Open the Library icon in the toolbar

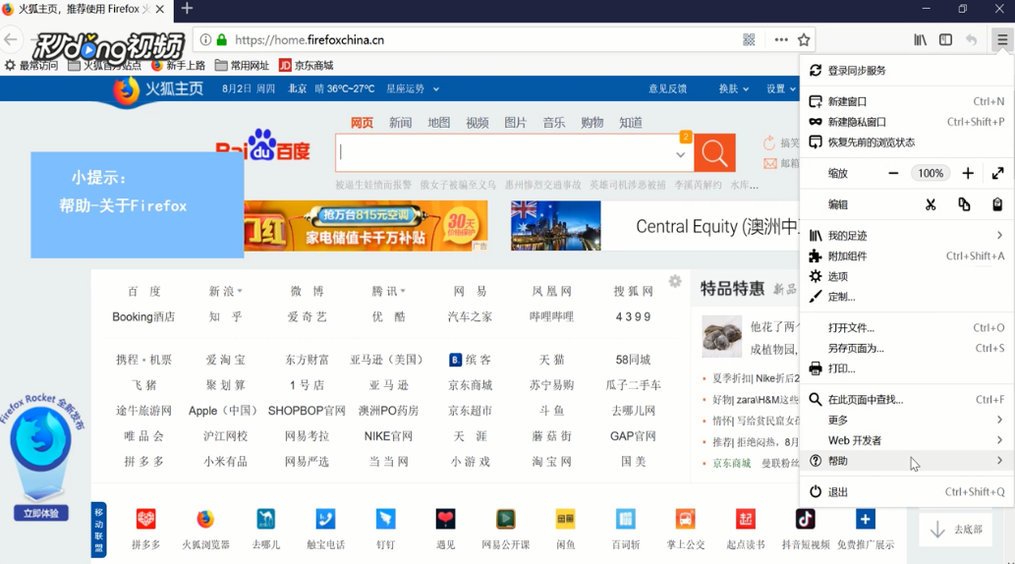pyautogui.click(x=920, y=39)
